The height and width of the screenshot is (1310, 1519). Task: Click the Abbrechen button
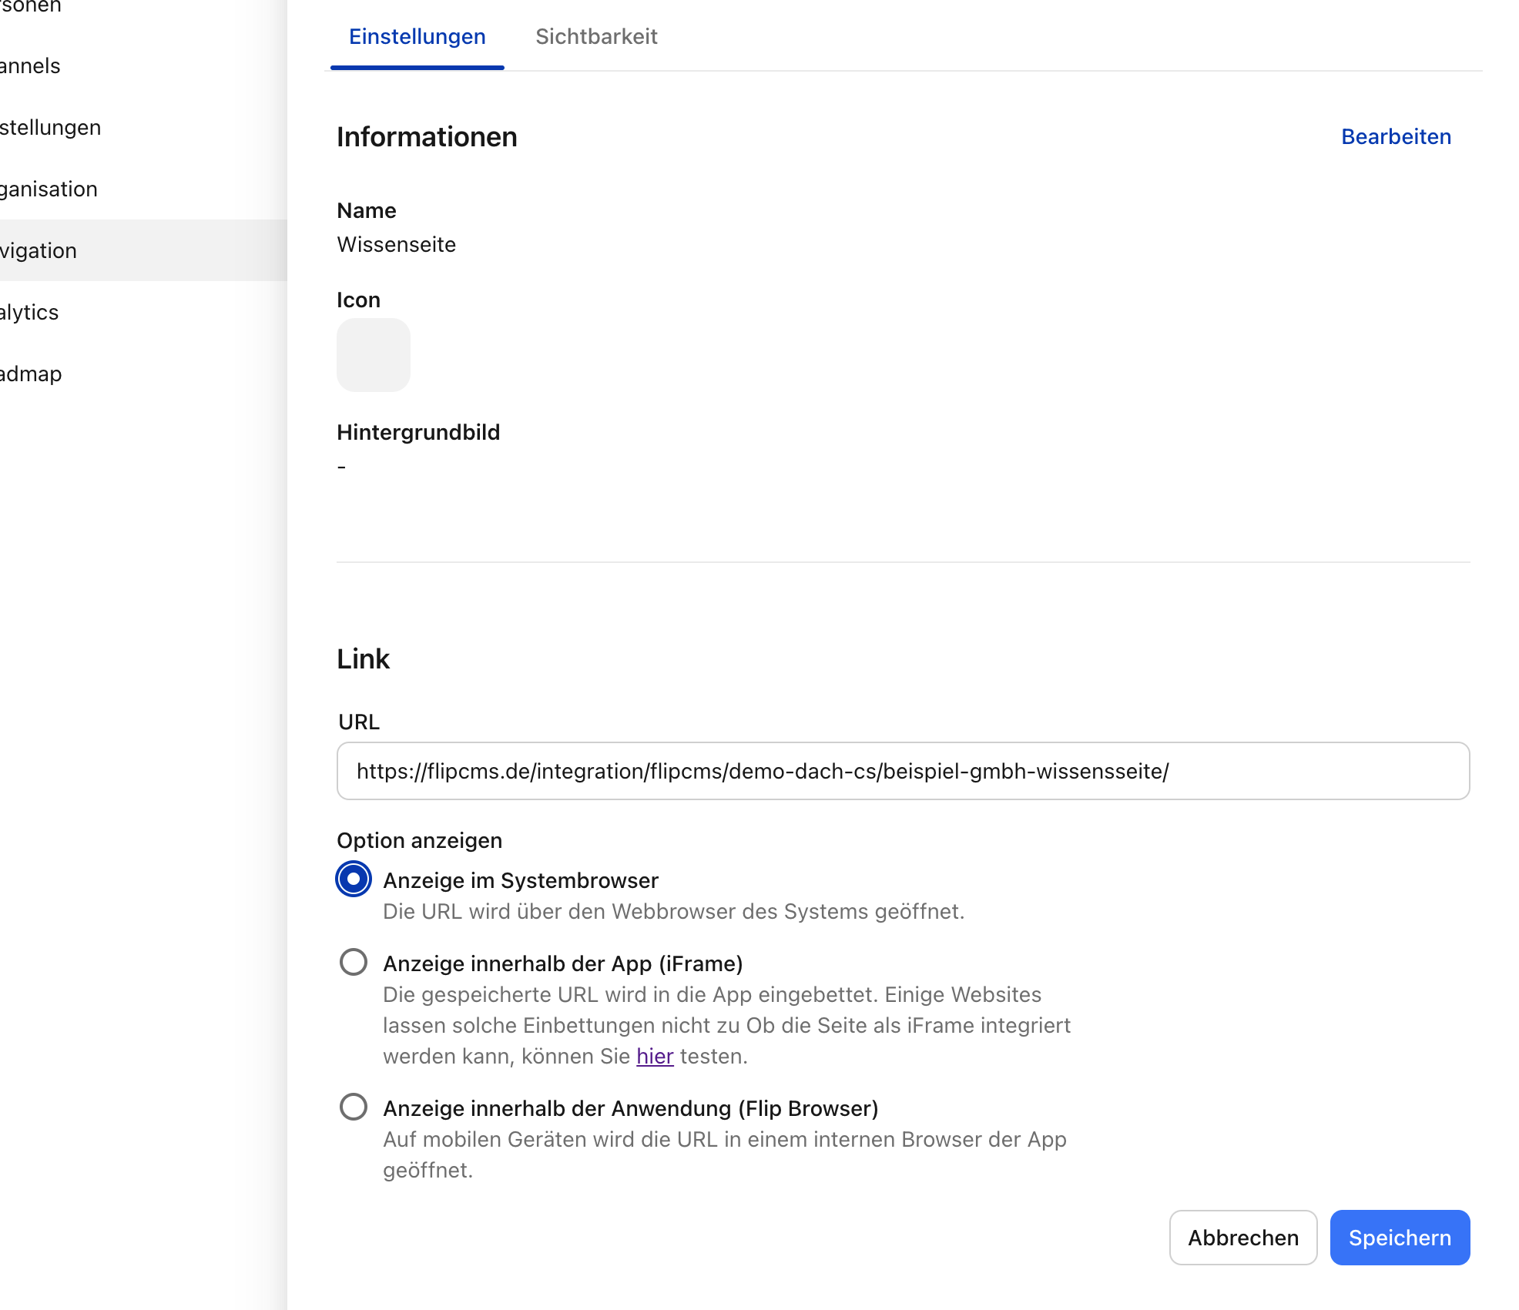point(1243,1238)
